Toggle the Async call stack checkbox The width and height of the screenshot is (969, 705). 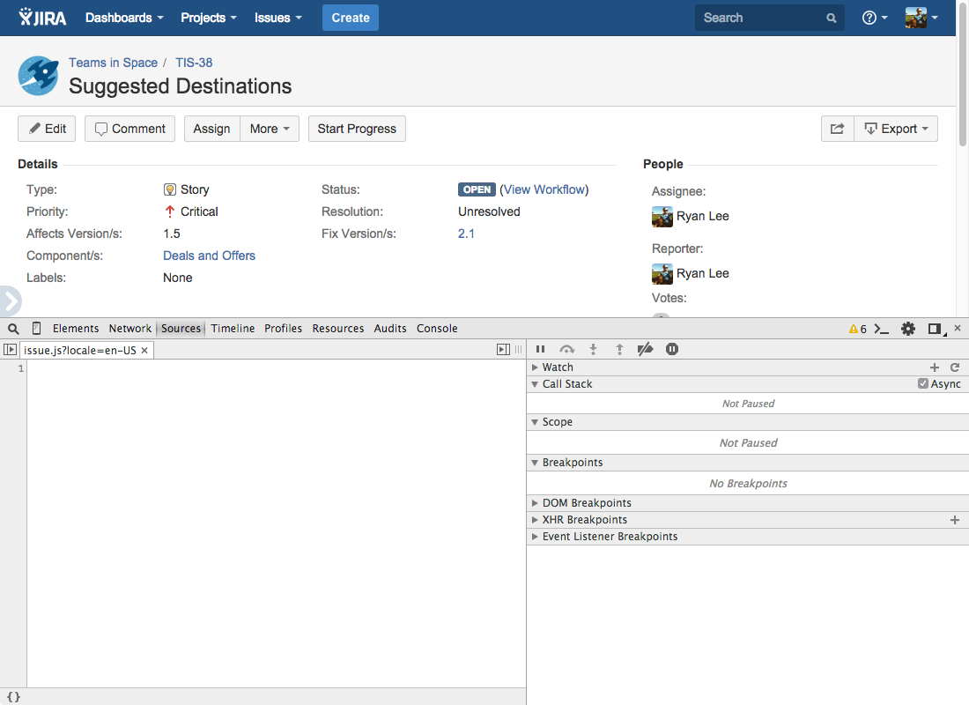click(922, 384)
